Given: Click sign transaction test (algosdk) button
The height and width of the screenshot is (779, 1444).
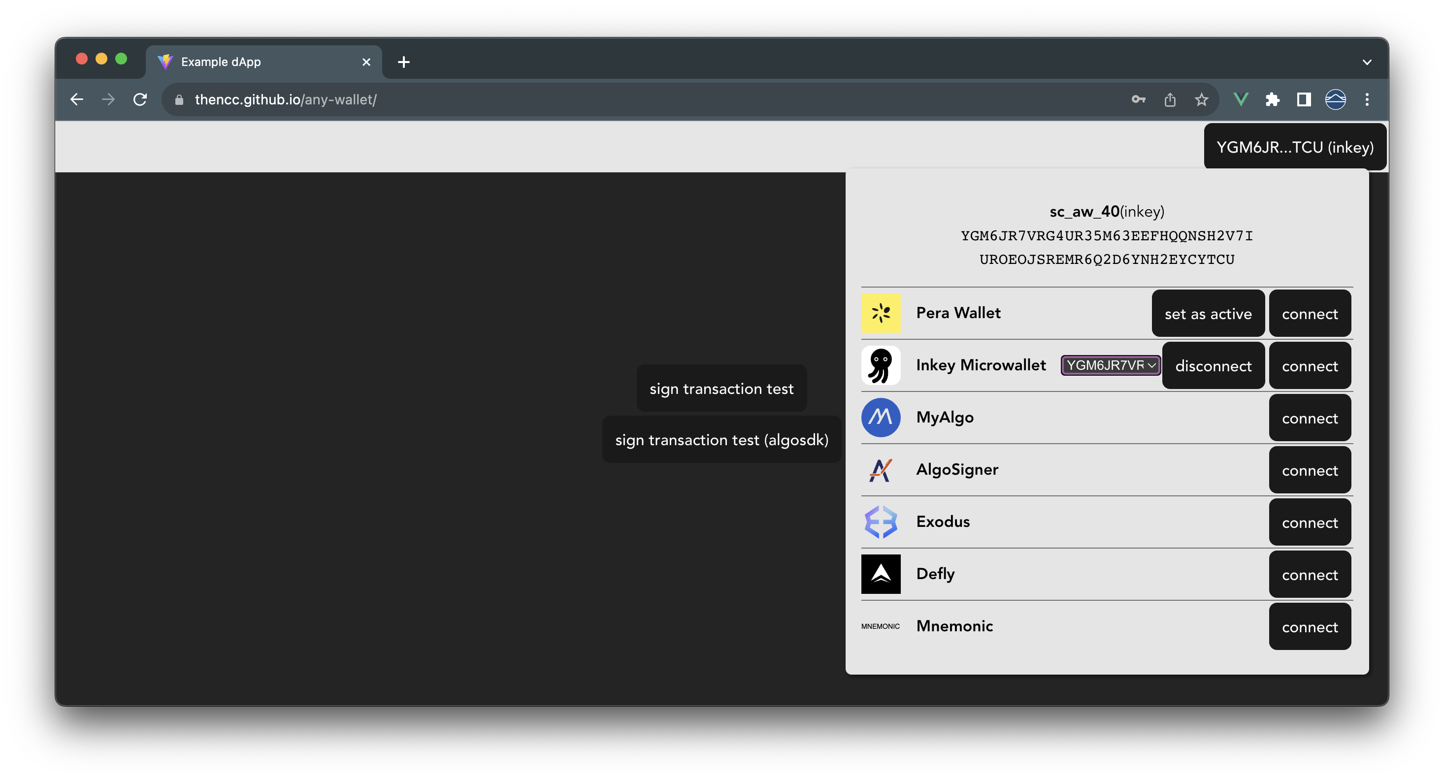Looking at the screenshot, I should [x=722, y=440].
